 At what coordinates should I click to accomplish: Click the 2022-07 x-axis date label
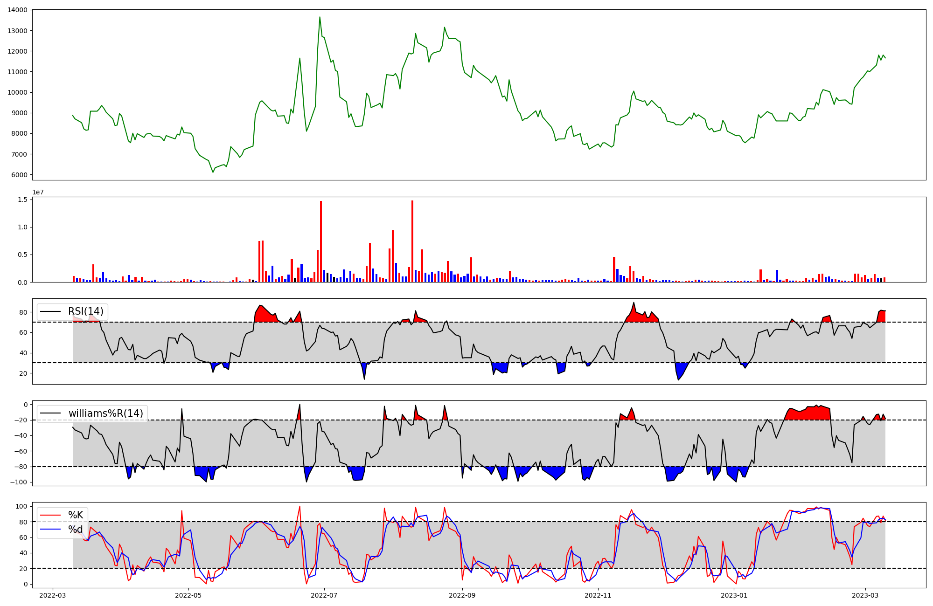[x=324, y=595]
